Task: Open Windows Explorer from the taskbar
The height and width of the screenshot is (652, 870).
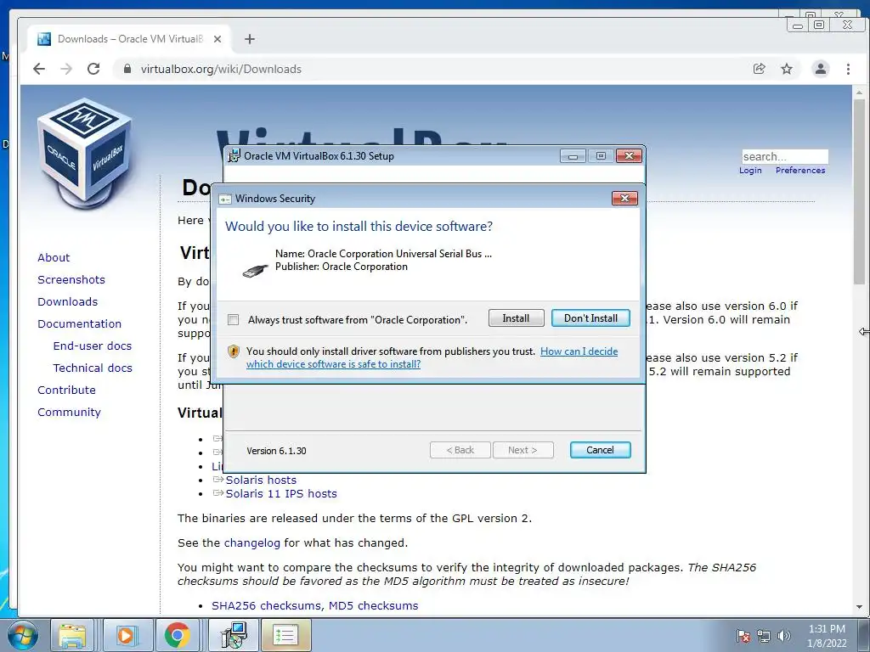Action: tap(72, 635)
